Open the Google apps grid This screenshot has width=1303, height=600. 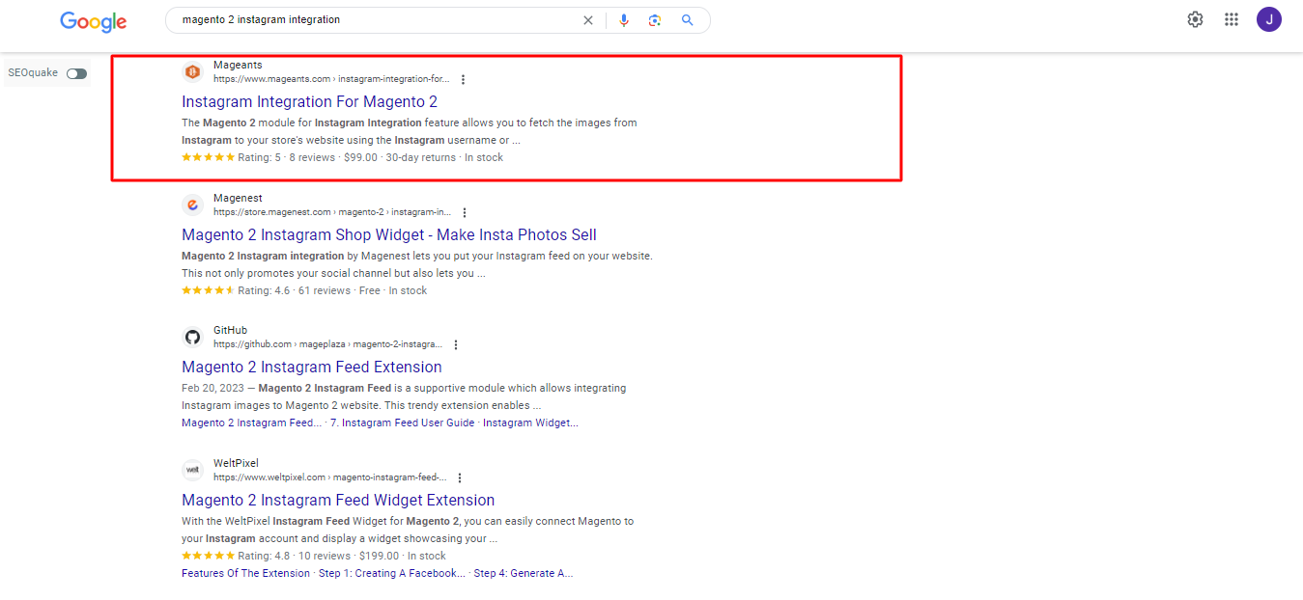1231,18
